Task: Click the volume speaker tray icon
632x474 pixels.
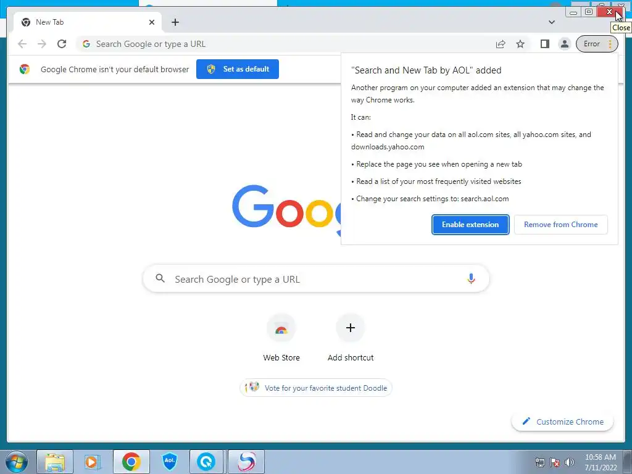Action: [570, 462]
